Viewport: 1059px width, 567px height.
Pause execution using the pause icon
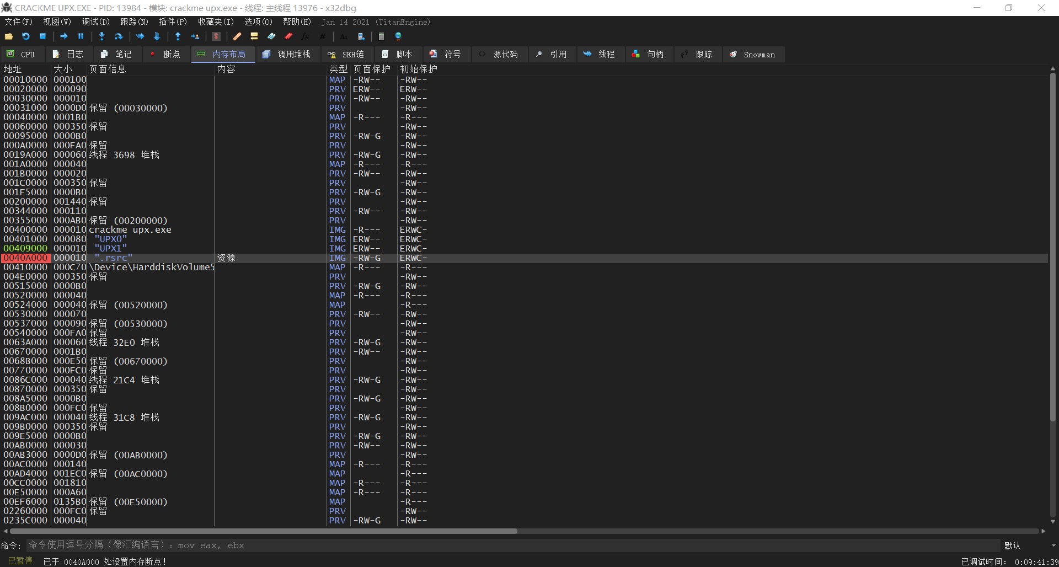81,36
